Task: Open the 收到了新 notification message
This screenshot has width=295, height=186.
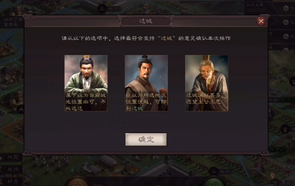Action: pyautogui.click(x=12, y=22)
